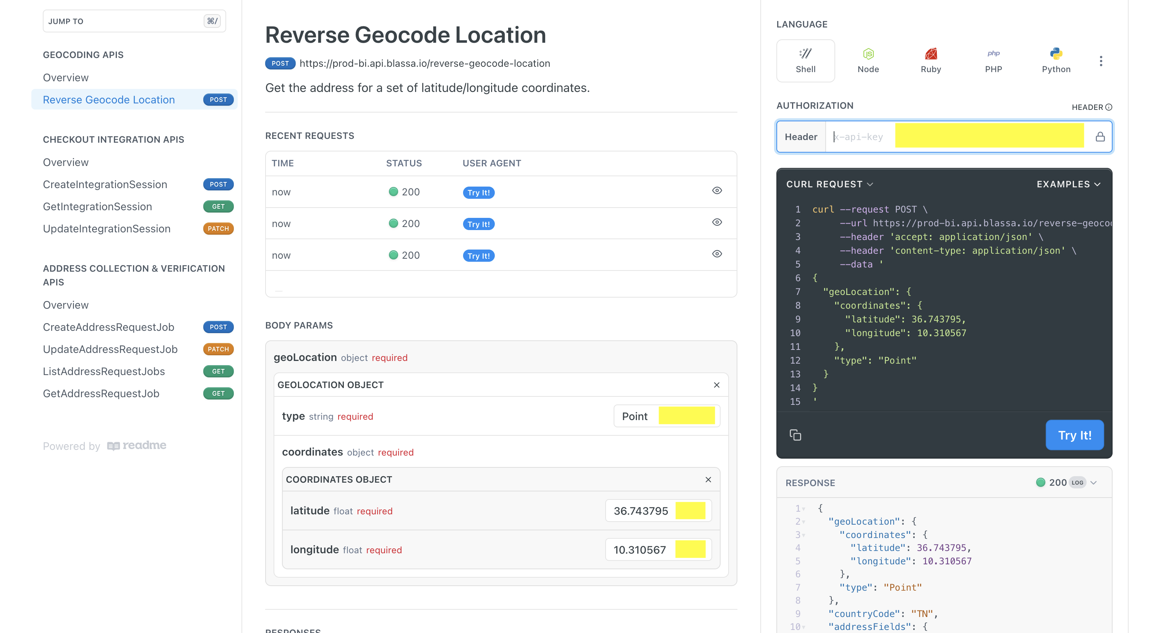
Task: Open the EXAMPLES dropdown
Action: 1069,184
